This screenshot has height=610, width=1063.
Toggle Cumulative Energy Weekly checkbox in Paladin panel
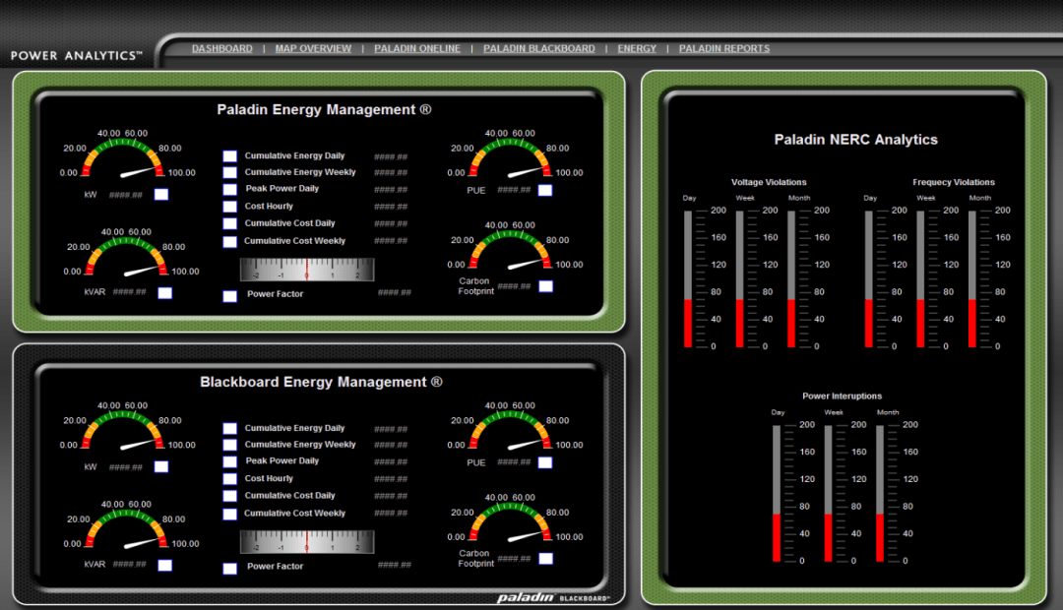click(x=229, y=172)
